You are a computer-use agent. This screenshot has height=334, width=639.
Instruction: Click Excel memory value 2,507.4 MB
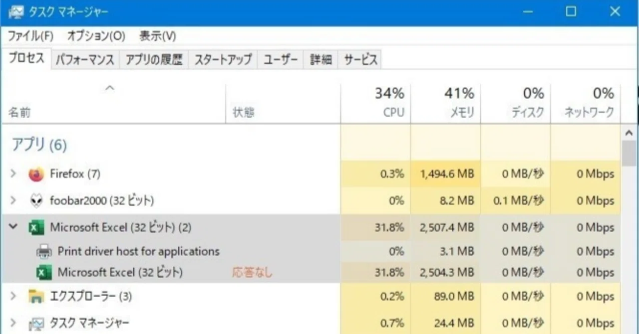pos(447,228)
